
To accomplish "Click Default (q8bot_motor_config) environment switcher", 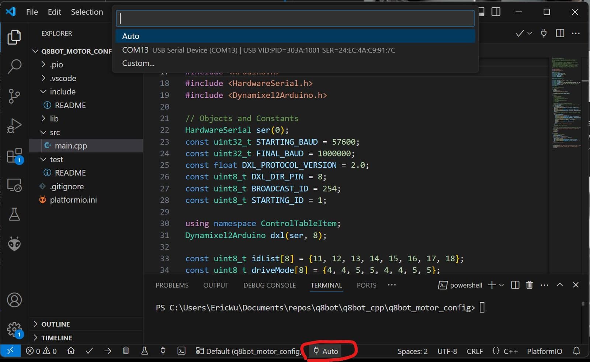I will [x=249, y=351].
